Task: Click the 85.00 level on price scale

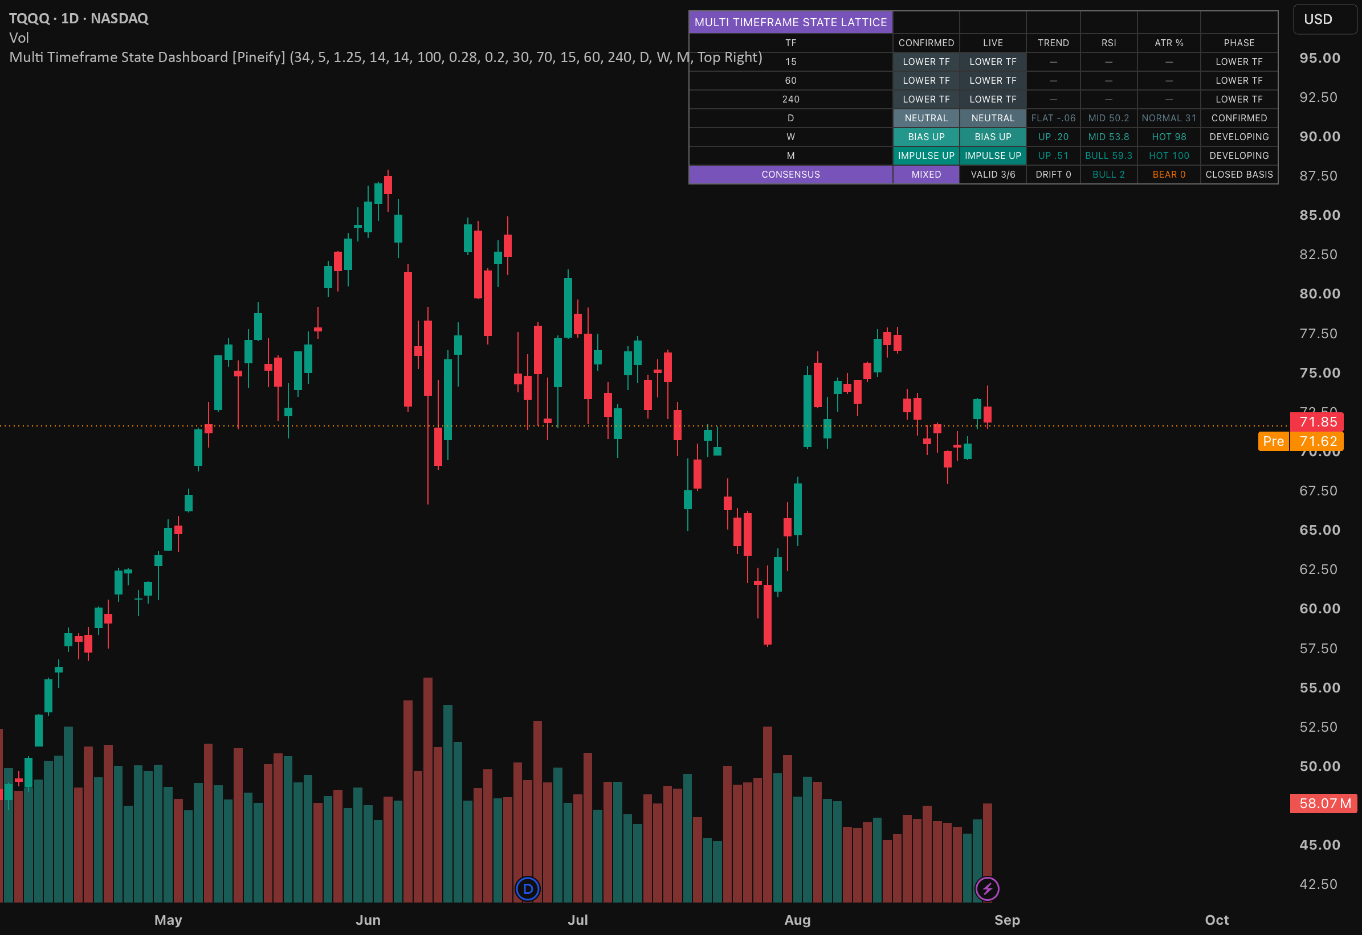Action: coord(1319,215)
